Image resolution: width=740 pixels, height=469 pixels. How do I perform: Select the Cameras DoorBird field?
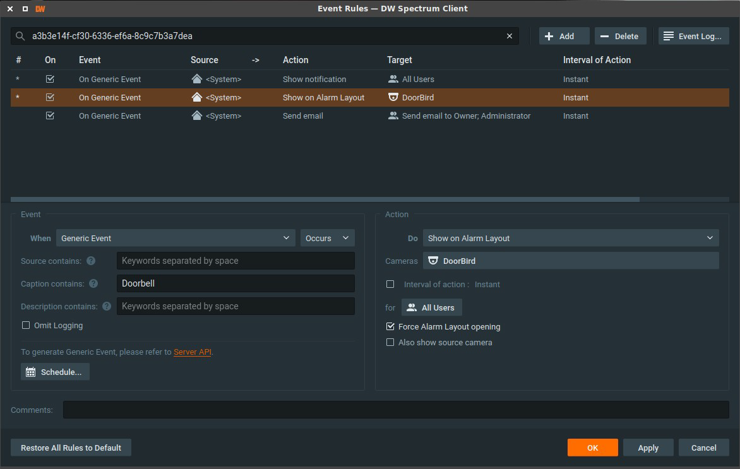pyautogui.click(x=571, y=261)
